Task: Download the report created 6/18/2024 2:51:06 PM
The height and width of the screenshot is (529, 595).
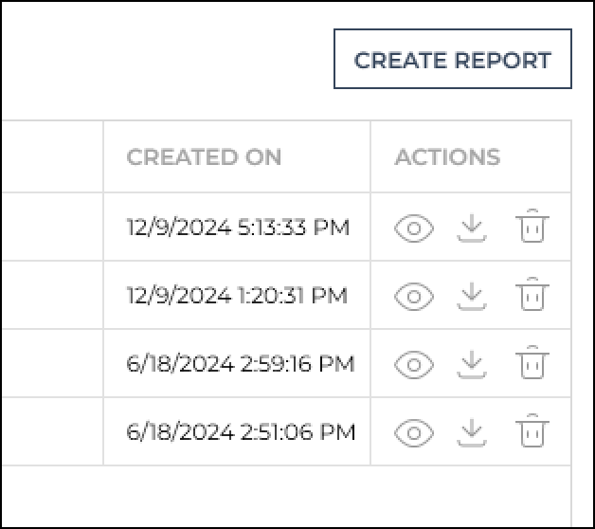Action: [x=472, y=432]
